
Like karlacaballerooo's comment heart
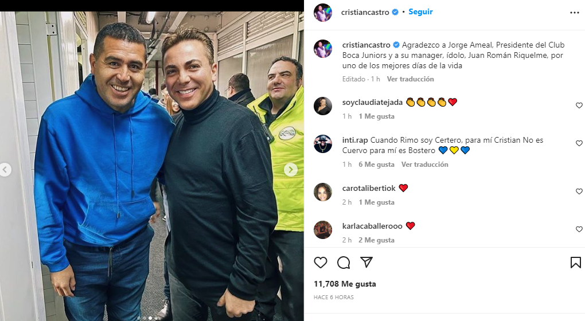579,229
